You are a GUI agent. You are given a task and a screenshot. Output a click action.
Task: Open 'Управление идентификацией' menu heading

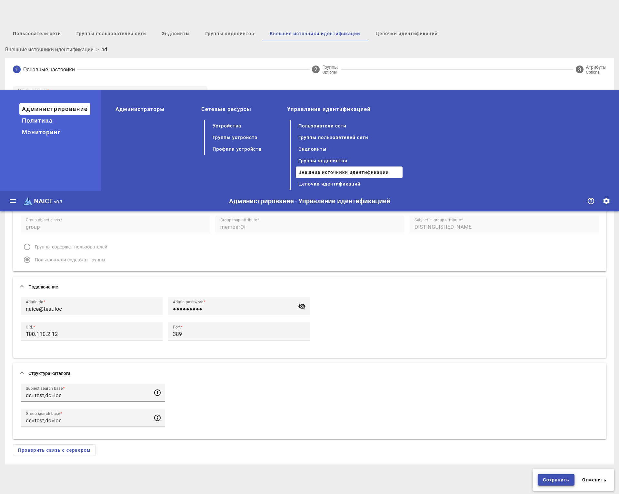(329, 109)
